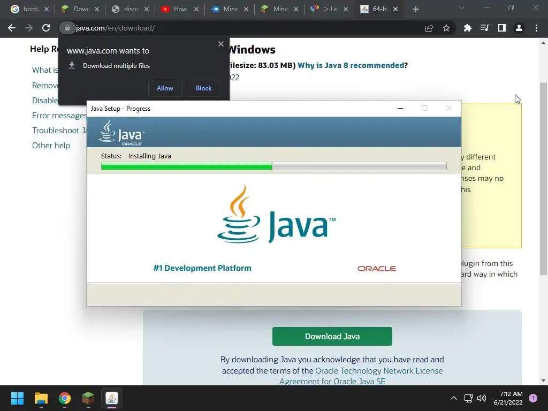Screen dimensions: 548x411
Task: Open 'Troubleshoot' help link
Action: [x=59, y=131]
